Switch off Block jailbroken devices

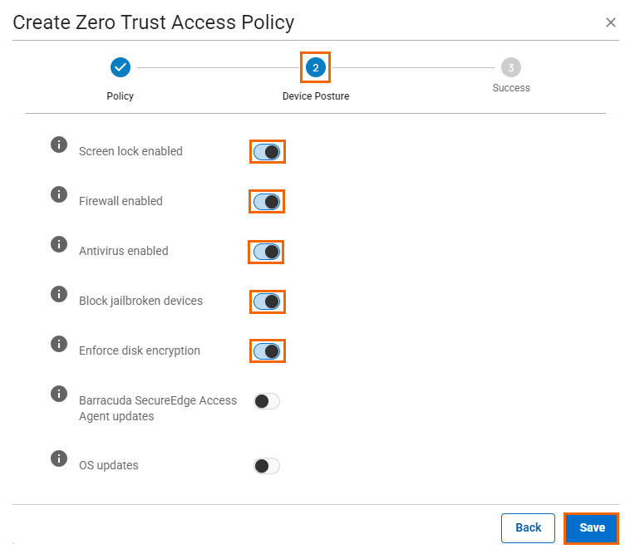pyautogui.click(x=267, y=302)
